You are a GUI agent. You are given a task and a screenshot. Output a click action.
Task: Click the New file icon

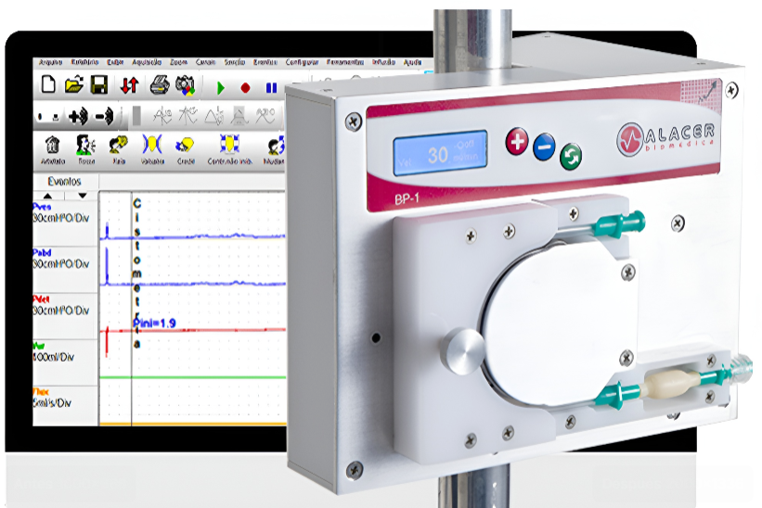49,85
